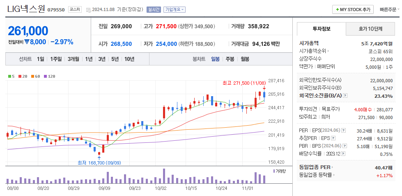402x196 pixels.
Task: Select the 1년 line chart
Action: coord(89,59)
